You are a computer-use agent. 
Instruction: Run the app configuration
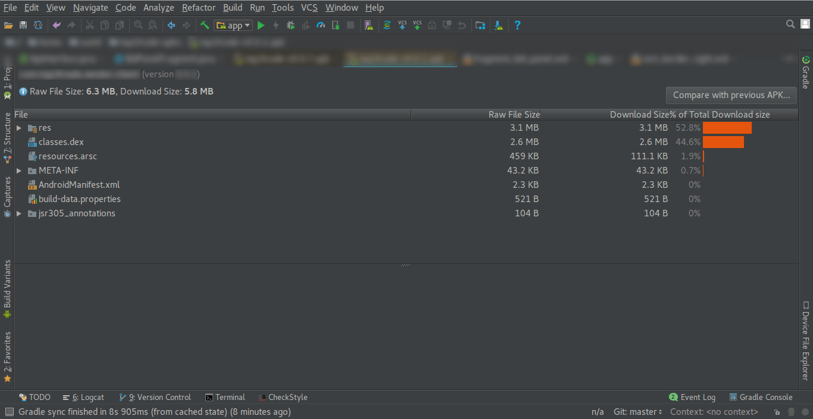(x=261, y=25)
